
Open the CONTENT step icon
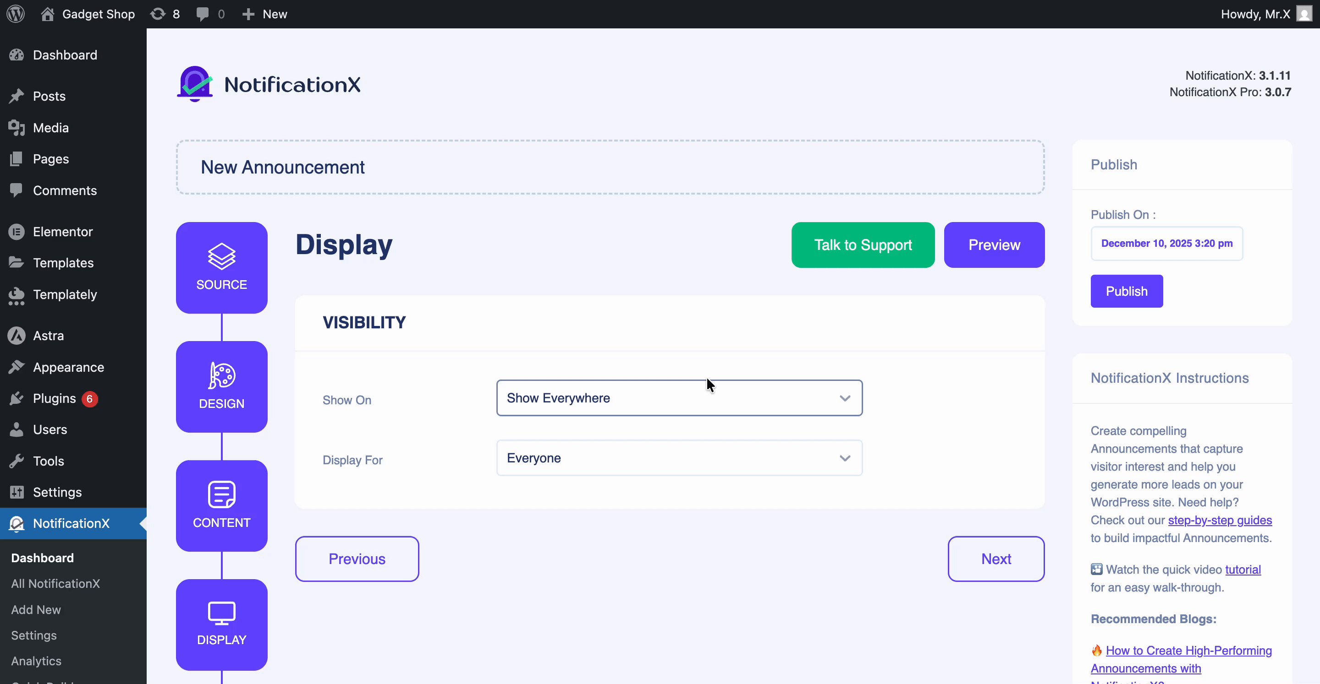(x=221, y=506)
